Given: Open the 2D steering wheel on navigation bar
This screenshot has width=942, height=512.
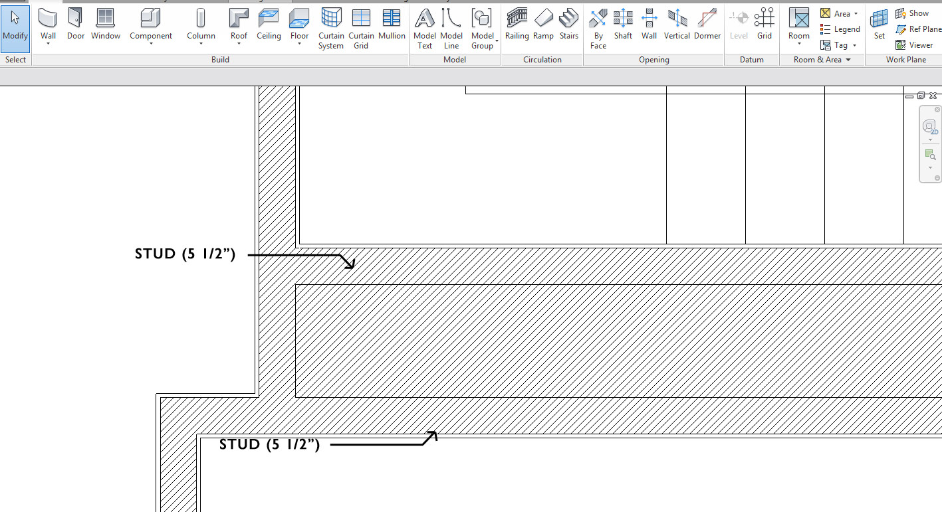Looking at the screenshot, I should click(x=929, y=126).
